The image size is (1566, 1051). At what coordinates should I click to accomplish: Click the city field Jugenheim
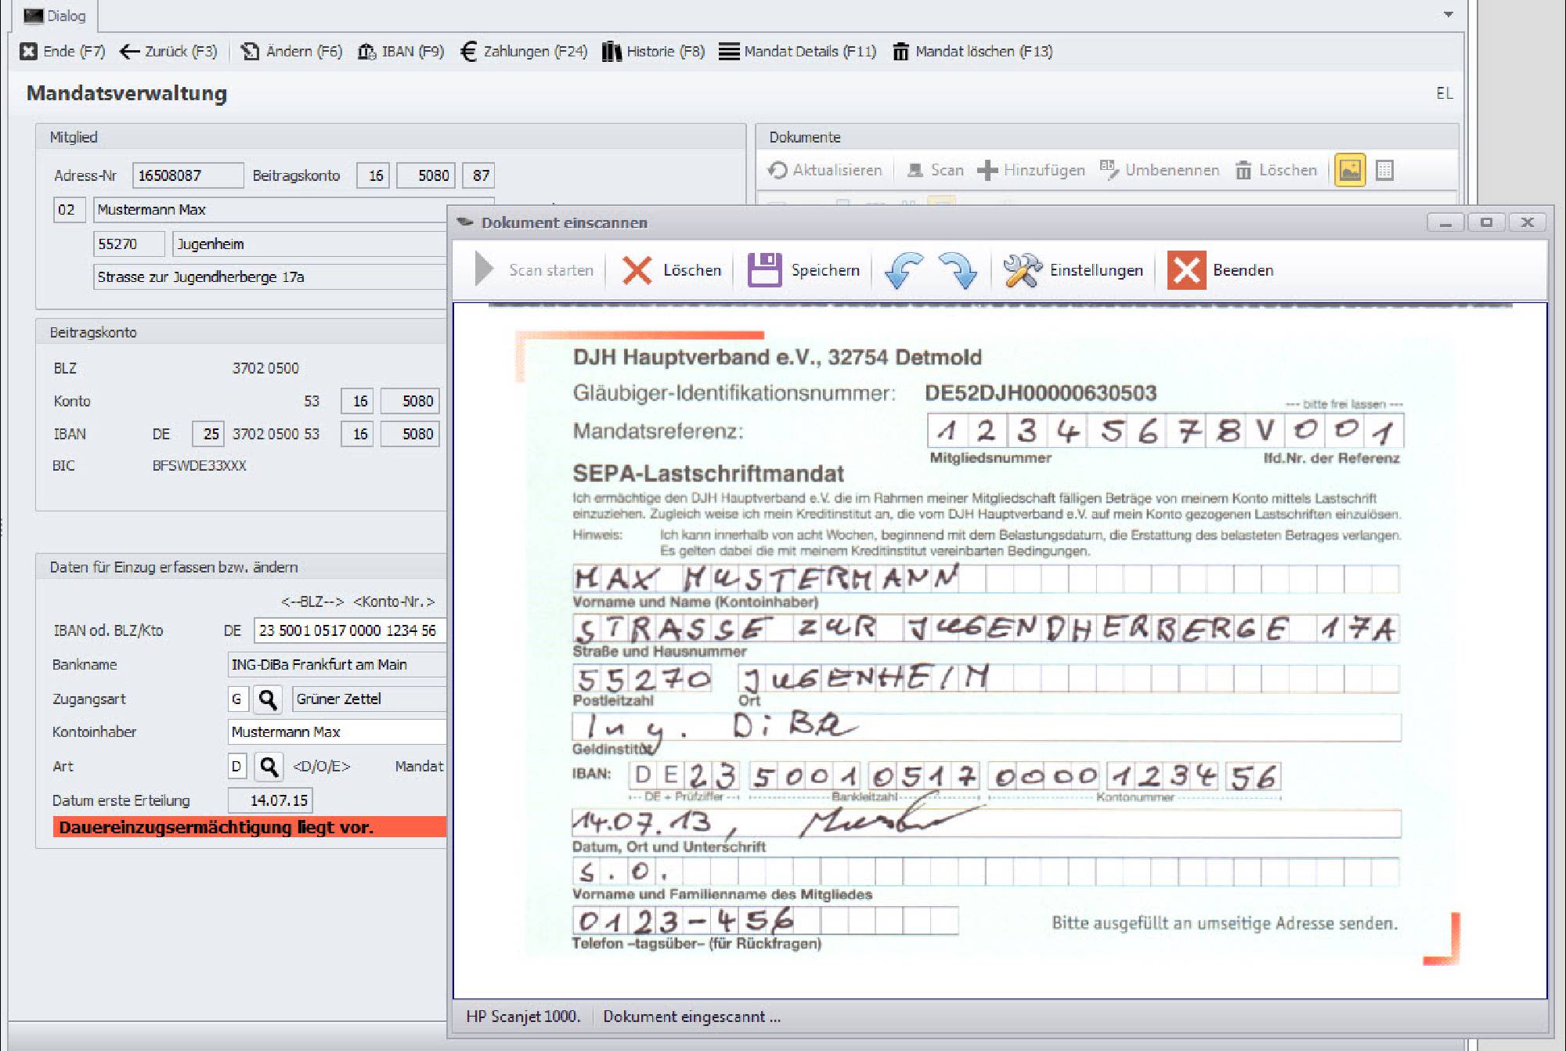click(x=310, y=244)
